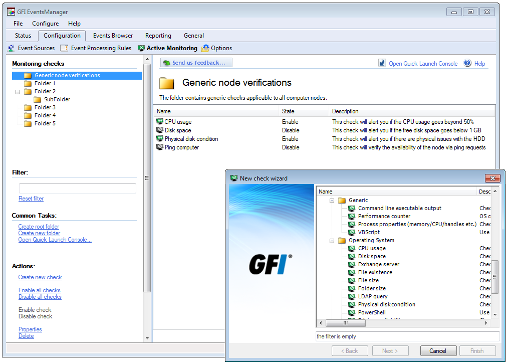Screen dimensions: 508x364
Task: Click the Create new folder link
Action: tap(39, 233)
